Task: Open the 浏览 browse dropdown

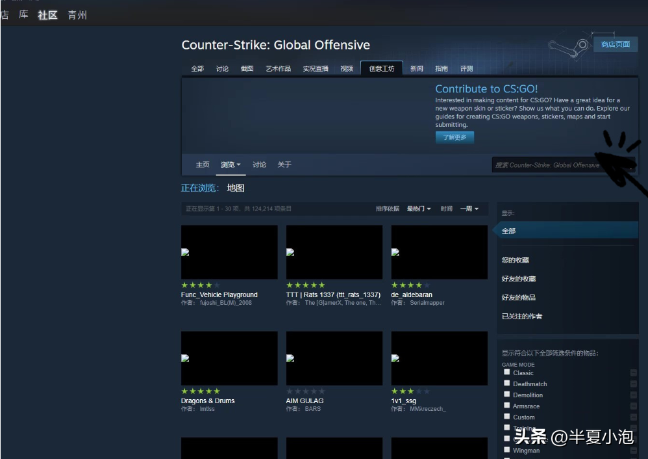Action: tap(231, 164)
